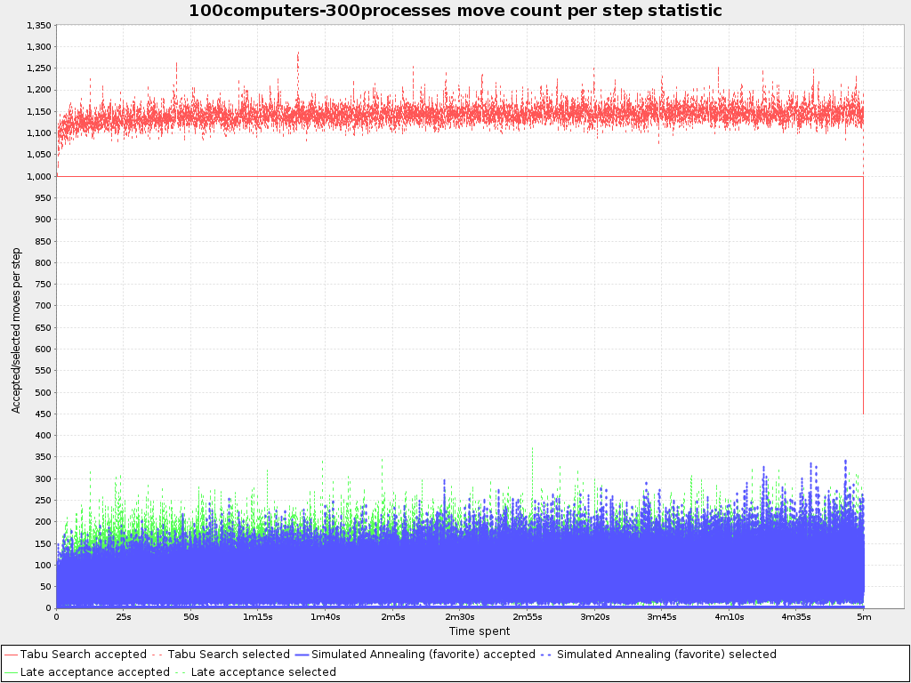Click the green spike near 2m55s
Viewport: 911px width, 683px height.
click(x=532, y=449)
